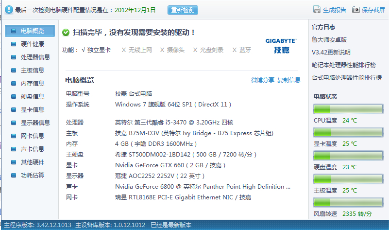Click the 显卡温度 status bar
The width and height of the screenshot is (389, 230).
(348, 132)
